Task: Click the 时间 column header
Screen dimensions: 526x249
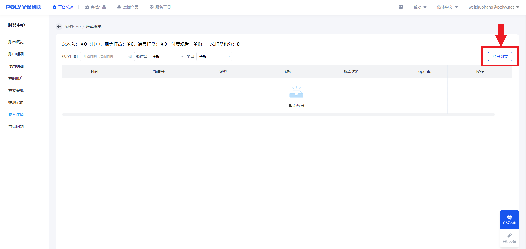Action: [94, 72]
